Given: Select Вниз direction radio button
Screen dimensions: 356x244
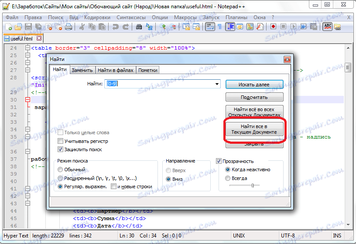Looking at the screenshot, I should point(168,179).
